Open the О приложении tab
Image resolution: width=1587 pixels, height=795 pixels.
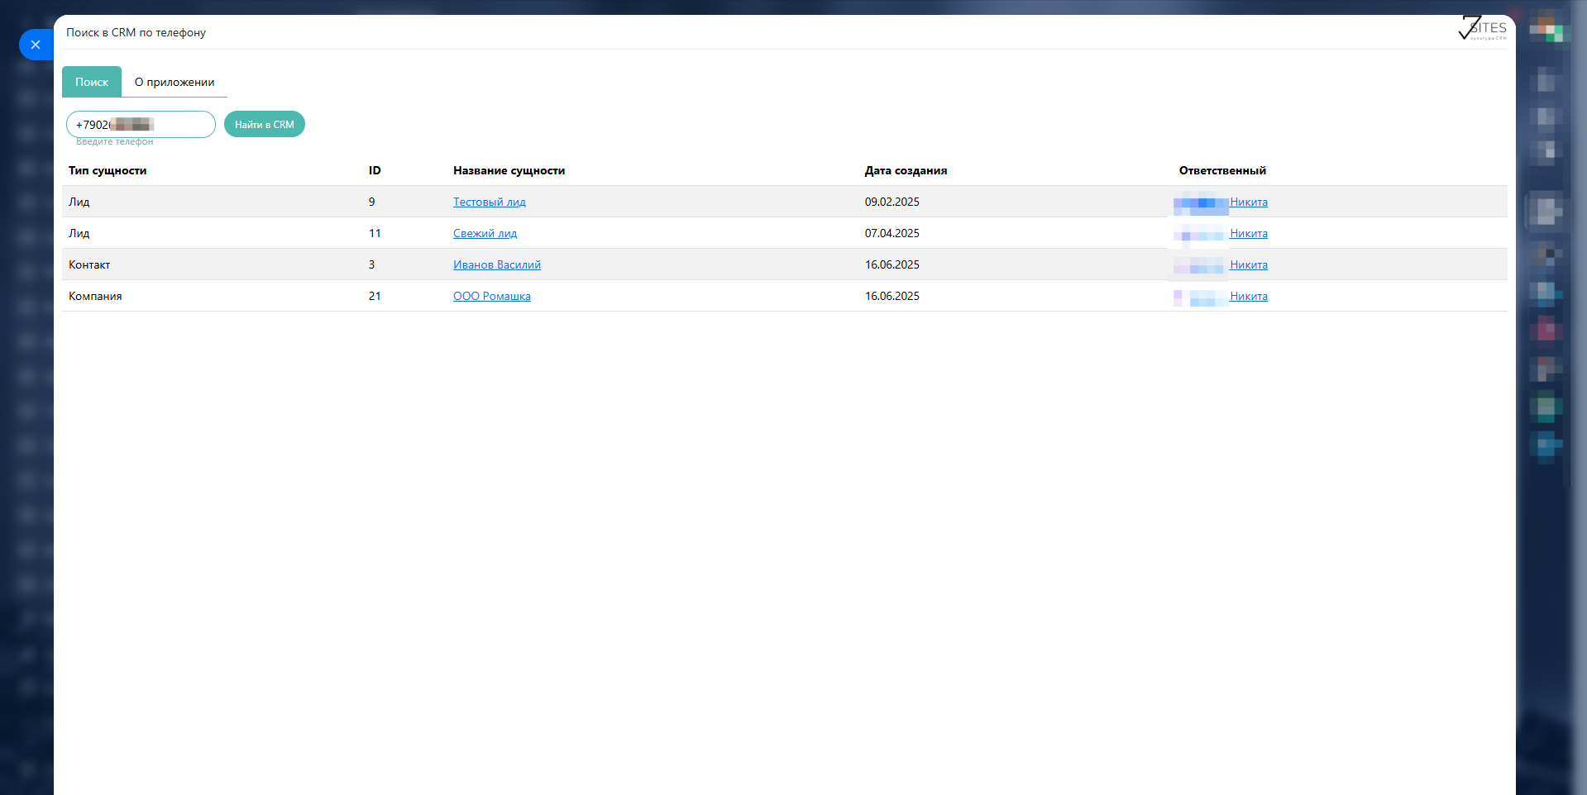(174, 82)
